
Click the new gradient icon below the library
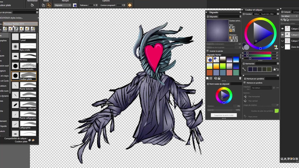(207, 78)
